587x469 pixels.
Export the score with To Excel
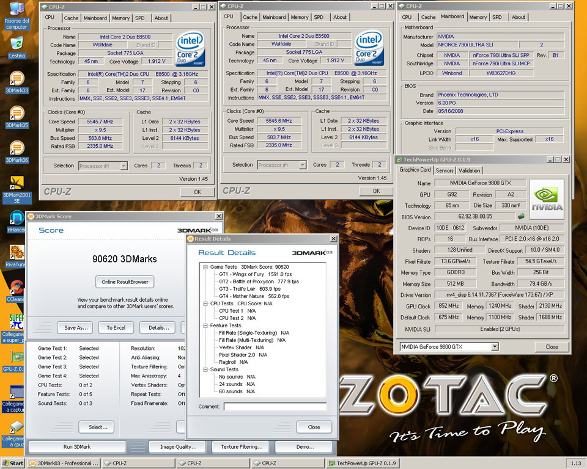[116, 327]
